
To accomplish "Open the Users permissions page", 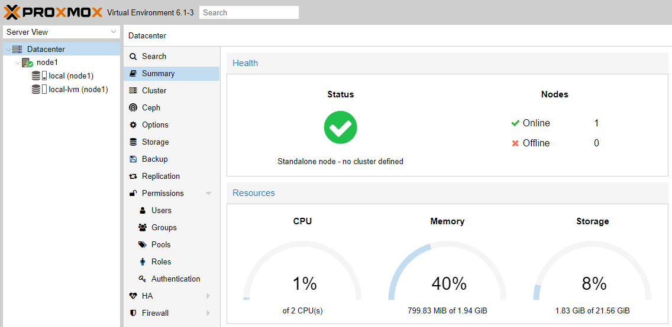I will click(161, 211).
